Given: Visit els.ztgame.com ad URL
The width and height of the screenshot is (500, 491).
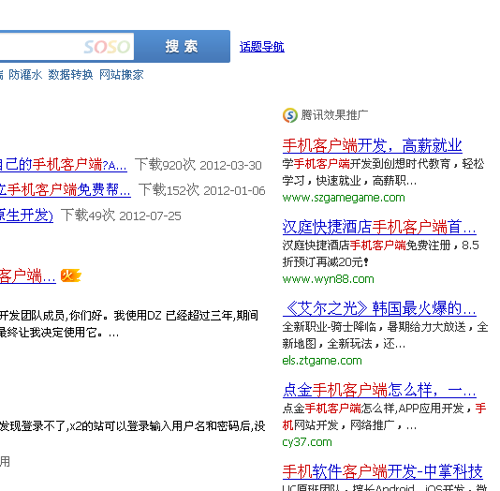Looking at the screenshot, I should tap(322, 361).
